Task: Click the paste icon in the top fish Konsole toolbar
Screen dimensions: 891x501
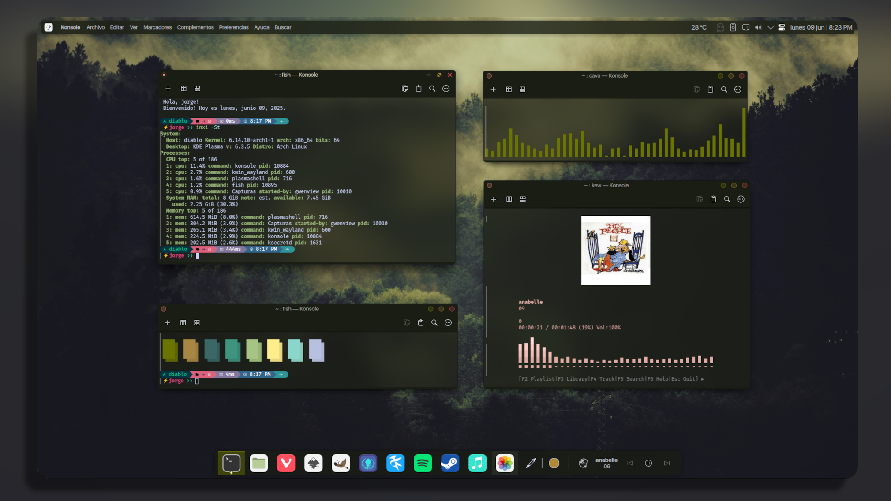Action: pyautogui.click(x=419, y=89)
